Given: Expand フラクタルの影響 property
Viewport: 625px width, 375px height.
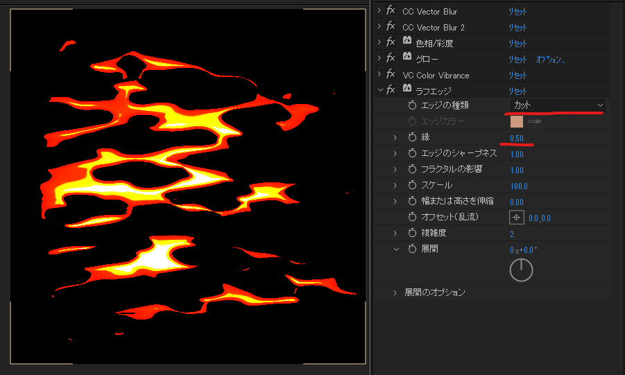Looking at the screenshot, I should (x=395, y=169).
